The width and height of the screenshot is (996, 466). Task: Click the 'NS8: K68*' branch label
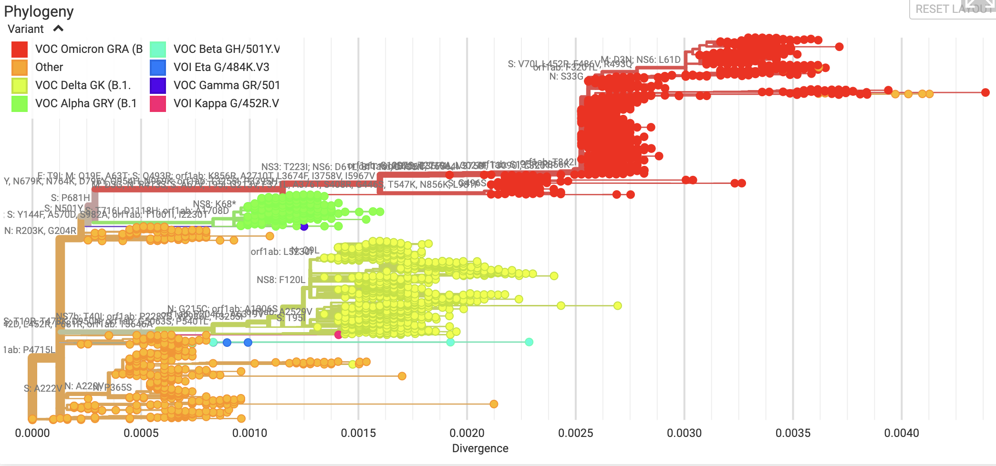[214, 204]
